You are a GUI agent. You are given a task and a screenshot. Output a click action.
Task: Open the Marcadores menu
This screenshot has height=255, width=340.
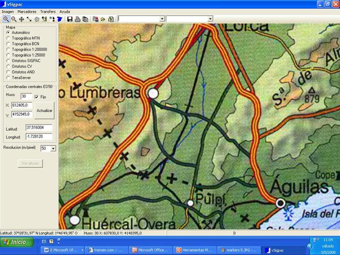point(27,11)
